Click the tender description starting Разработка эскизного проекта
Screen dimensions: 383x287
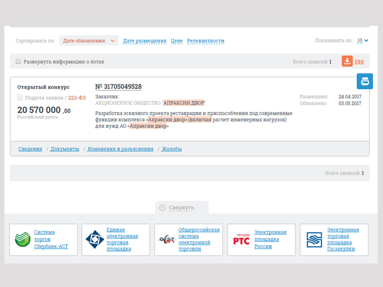pos(194,120)
